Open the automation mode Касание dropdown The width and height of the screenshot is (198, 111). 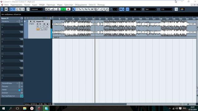(x=37, y=9)
